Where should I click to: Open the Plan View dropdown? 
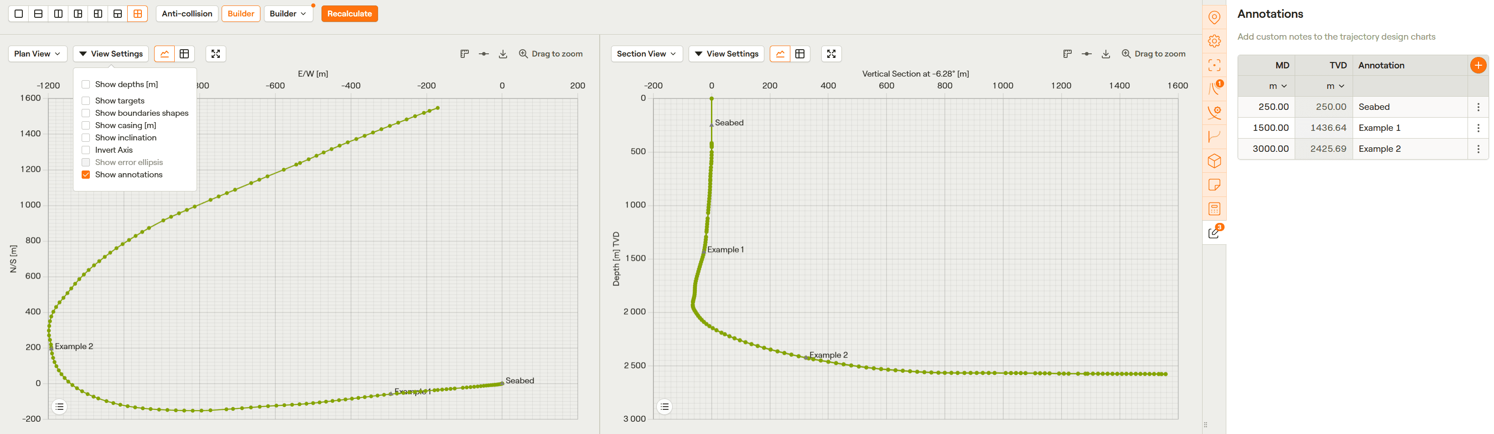(x=37, y=54)
